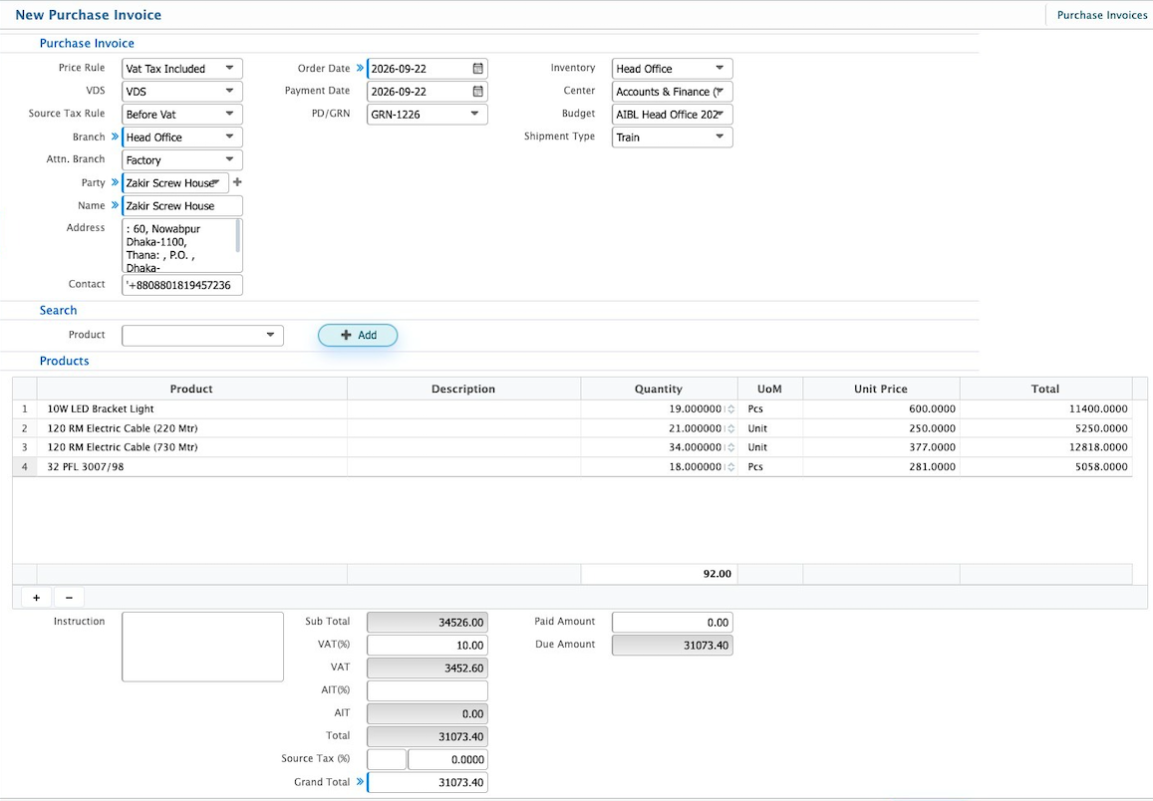1153x801 pixels.
Task: Click the Description column header
Action: [x=463, y=389]
